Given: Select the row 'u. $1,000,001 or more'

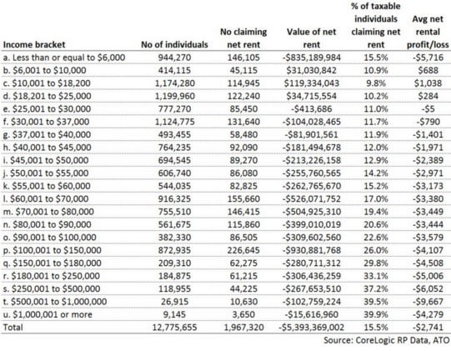Looking at the screenshot, I should [x=225, y=314].
